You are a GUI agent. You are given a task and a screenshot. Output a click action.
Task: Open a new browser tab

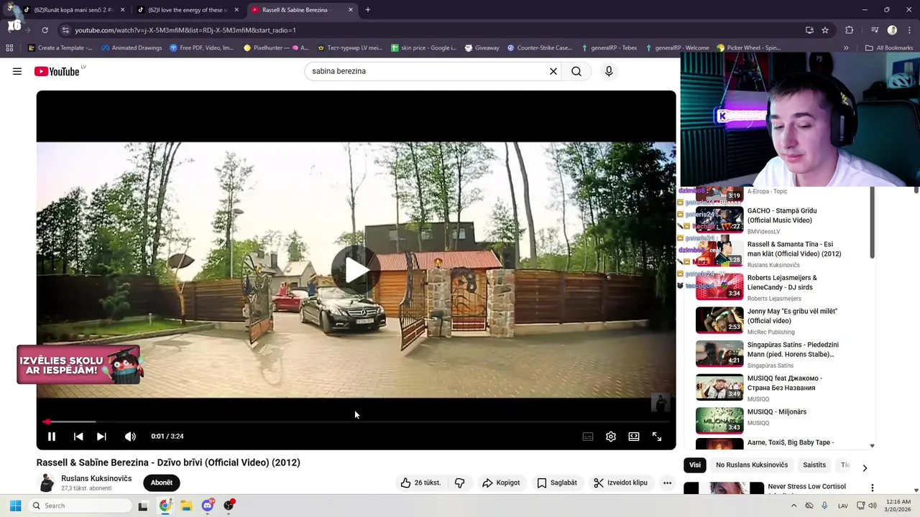click(x=368, y=10)
